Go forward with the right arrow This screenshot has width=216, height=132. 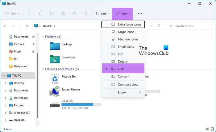click(x=13, y=26)
